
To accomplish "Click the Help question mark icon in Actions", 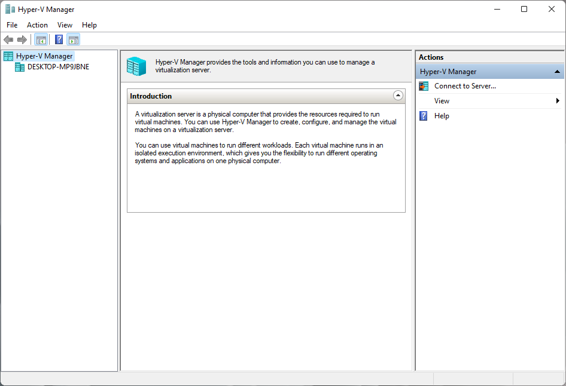I will pos(424,116).
